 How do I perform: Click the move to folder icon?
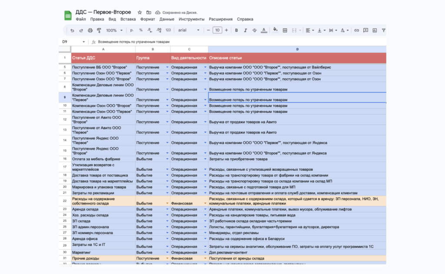(x=149, y=13)
